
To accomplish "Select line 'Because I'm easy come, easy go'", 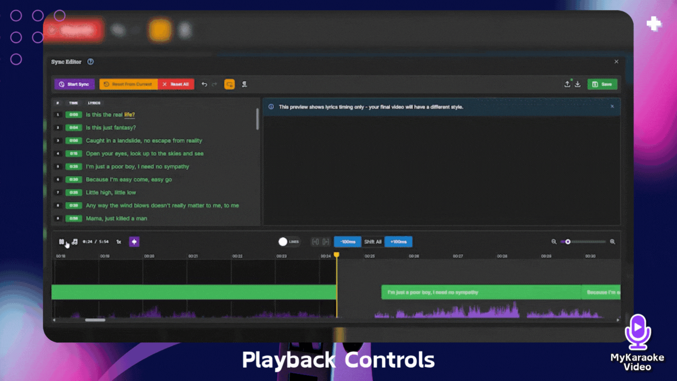I will [x=129, y=179].
